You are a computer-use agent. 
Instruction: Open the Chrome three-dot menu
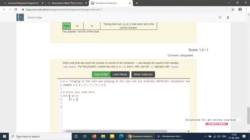click(x=246, y=9)
